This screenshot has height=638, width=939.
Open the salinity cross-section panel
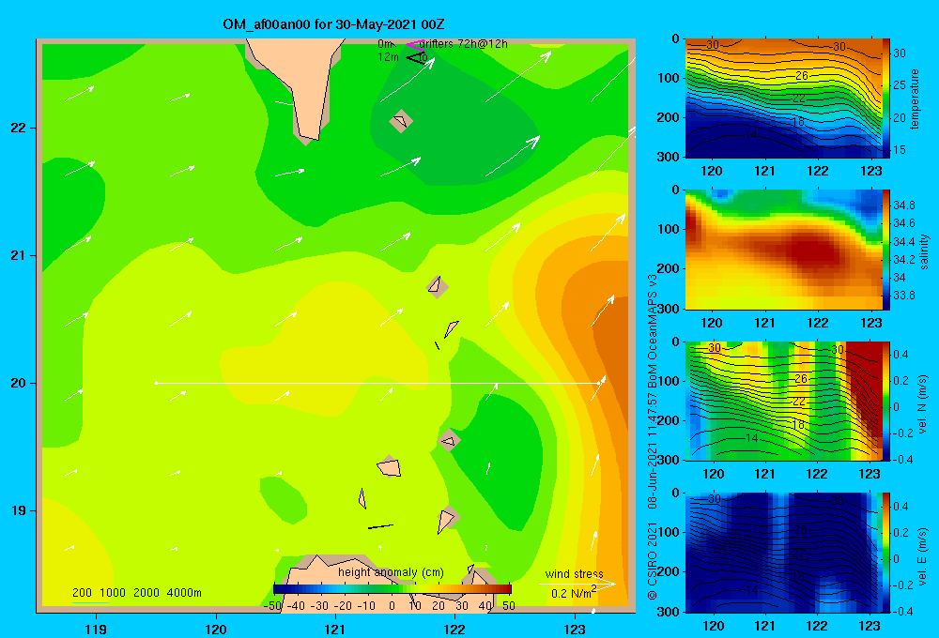[783, 250]
